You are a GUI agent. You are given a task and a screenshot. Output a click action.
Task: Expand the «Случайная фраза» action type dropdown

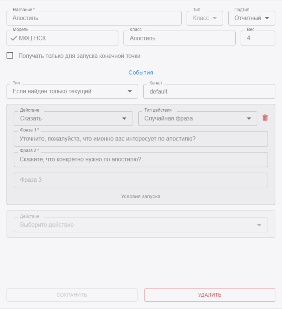pos(197,118)
